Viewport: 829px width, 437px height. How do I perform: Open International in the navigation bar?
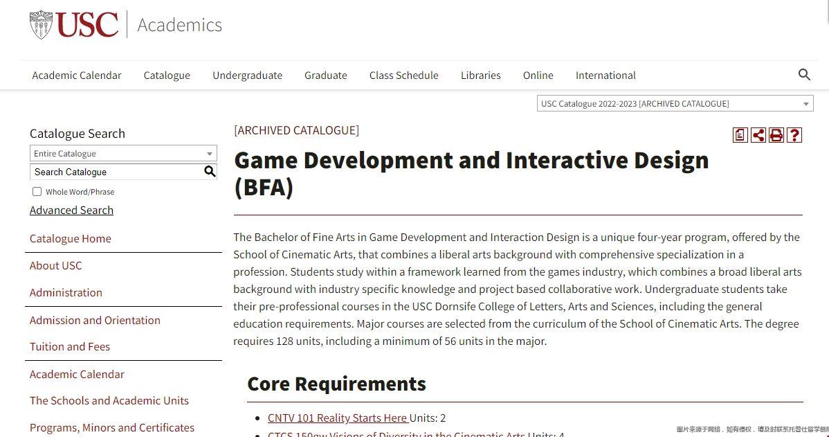[606, 75]
